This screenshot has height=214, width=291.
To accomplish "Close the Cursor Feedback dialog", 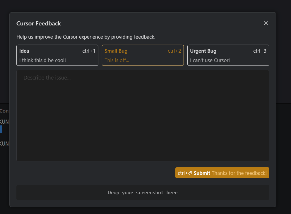I will point(266,23).
